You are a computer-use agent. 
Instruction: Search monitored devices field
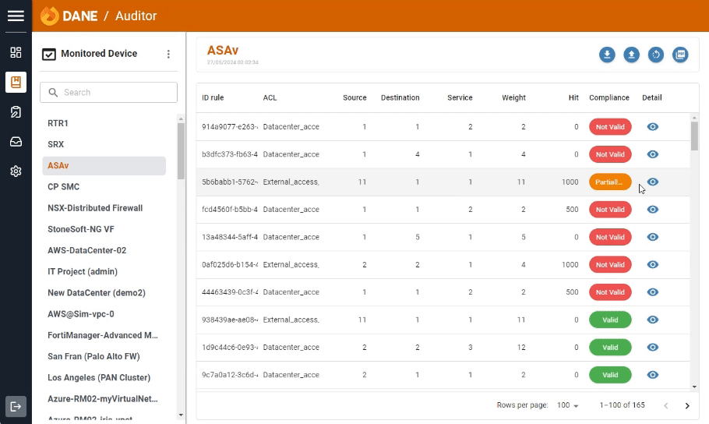pos(108,92)
